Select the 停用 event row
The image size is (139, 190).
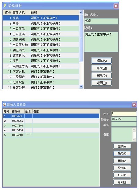point(41,61)
